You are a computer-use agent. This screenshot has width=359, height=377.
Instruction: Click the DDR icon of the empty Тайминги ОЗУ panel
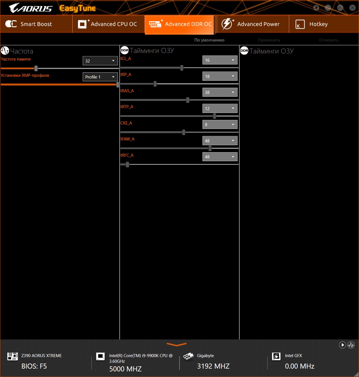point(244,50)
